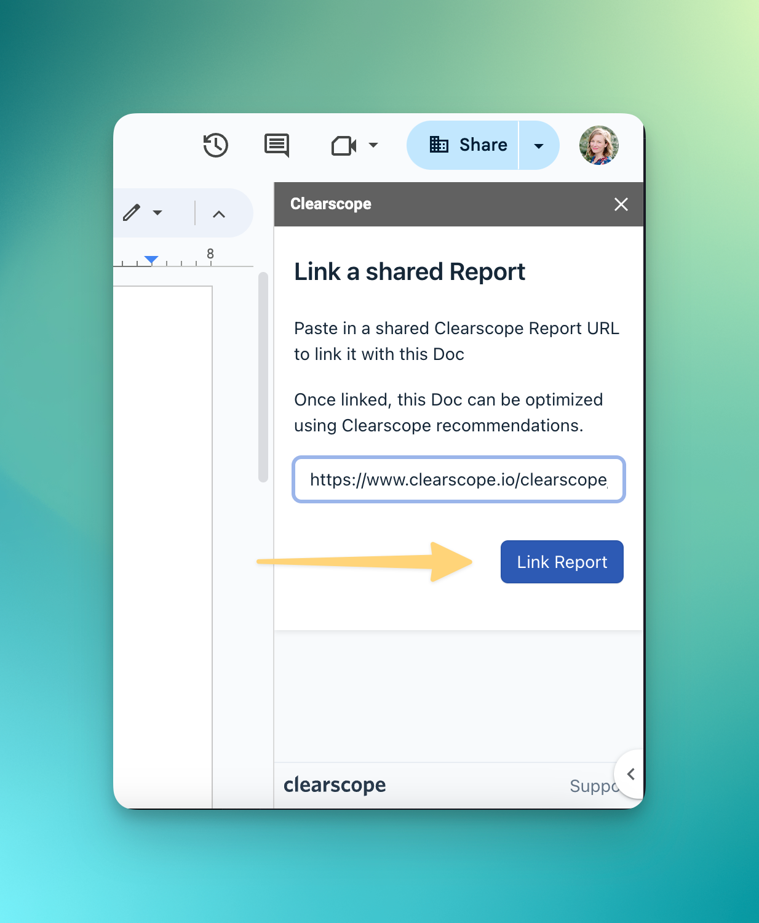Collapse the menus with the up chevron

(x=219, y=214)
